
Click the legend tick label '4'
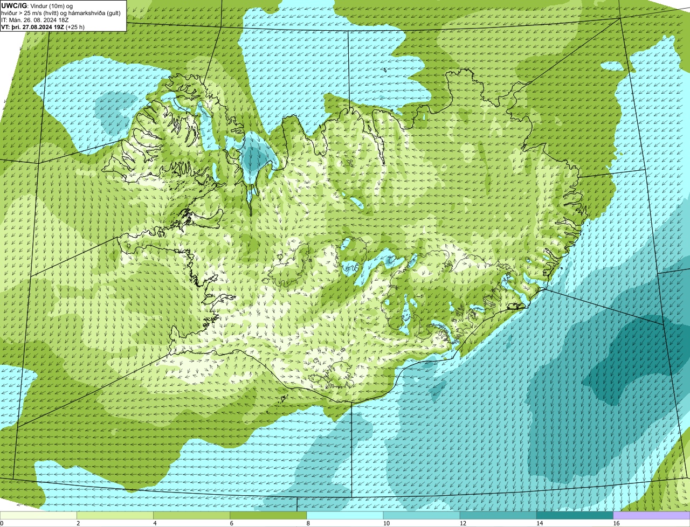[x=155, y=523]
